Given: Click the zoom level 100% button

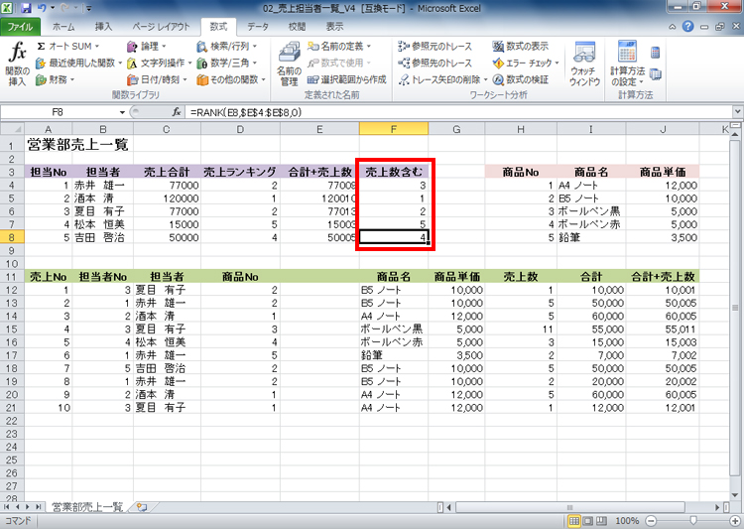Looking at the screenshot, I should 627,521.
